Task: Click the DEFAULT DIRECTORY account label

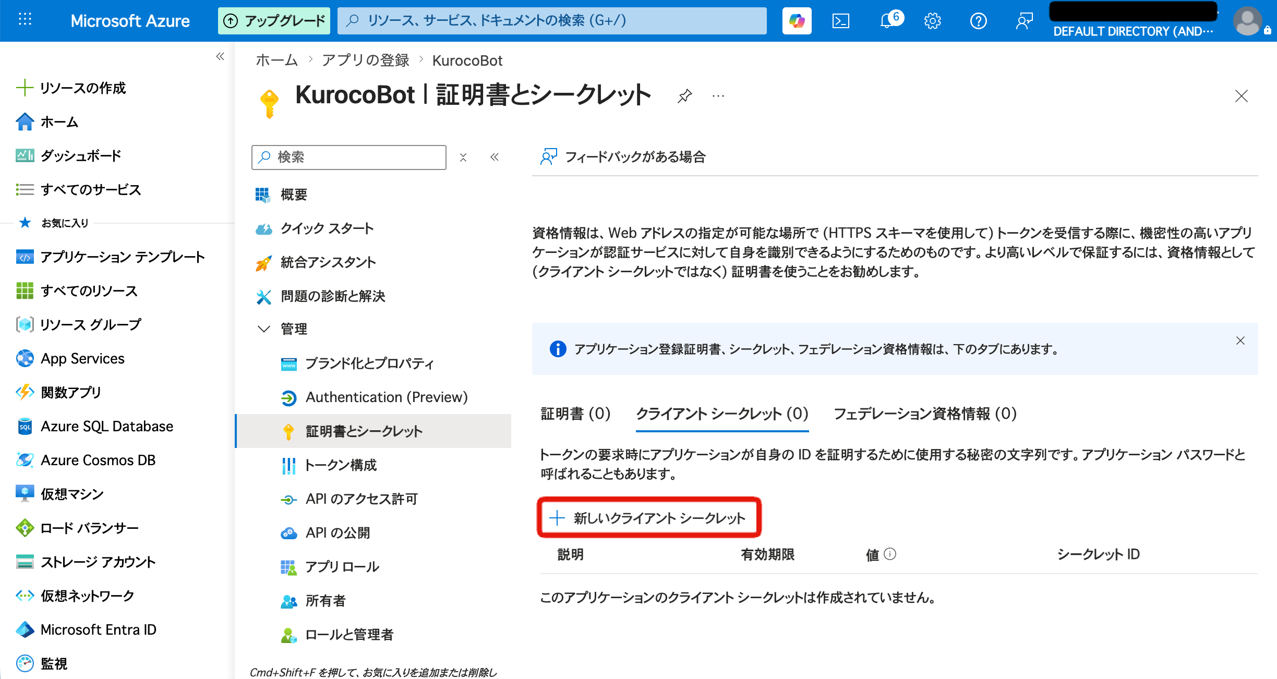Action: coord(1133,31)
